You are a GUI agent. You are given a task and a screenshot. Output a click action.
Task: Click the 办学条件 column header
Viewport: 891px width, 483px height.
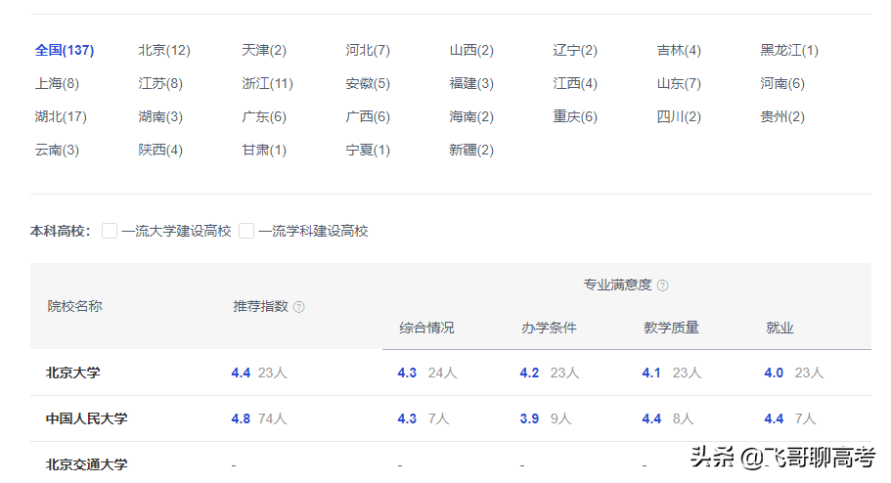point(549,328)
